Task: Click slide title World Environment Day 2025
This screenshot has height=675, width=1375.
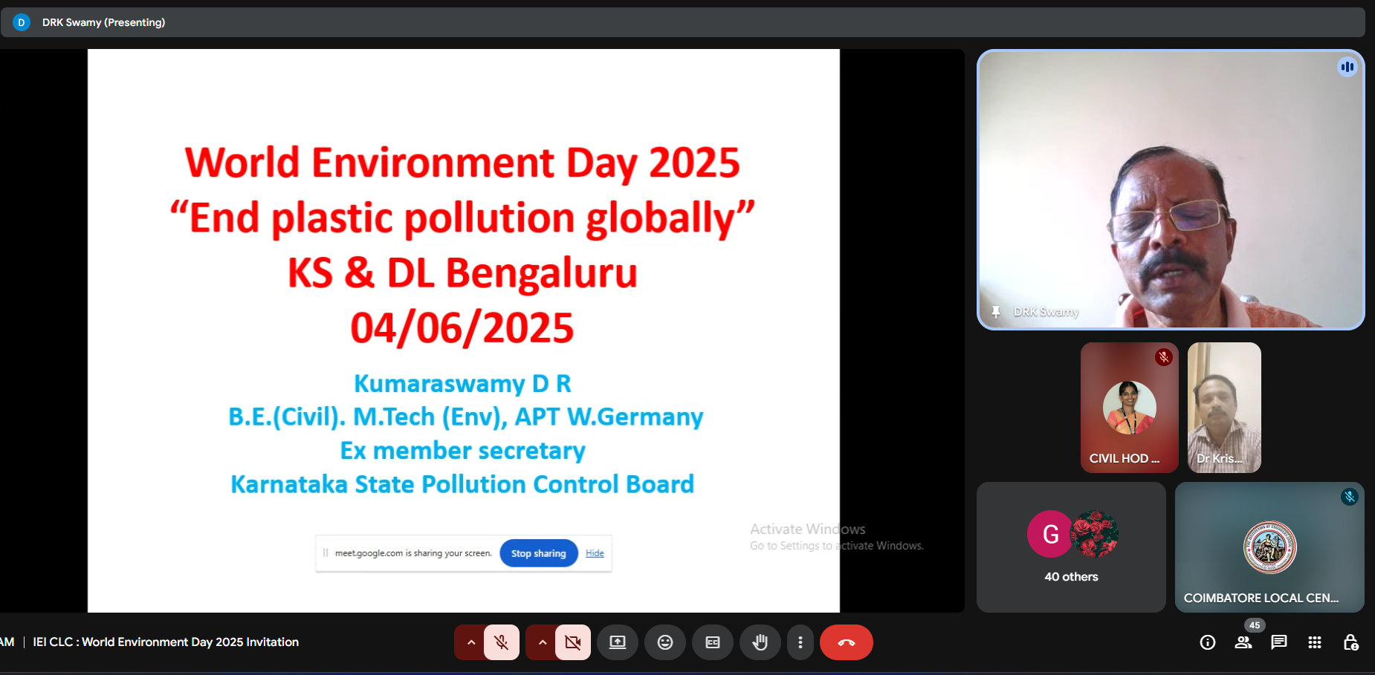Action: 462,163
